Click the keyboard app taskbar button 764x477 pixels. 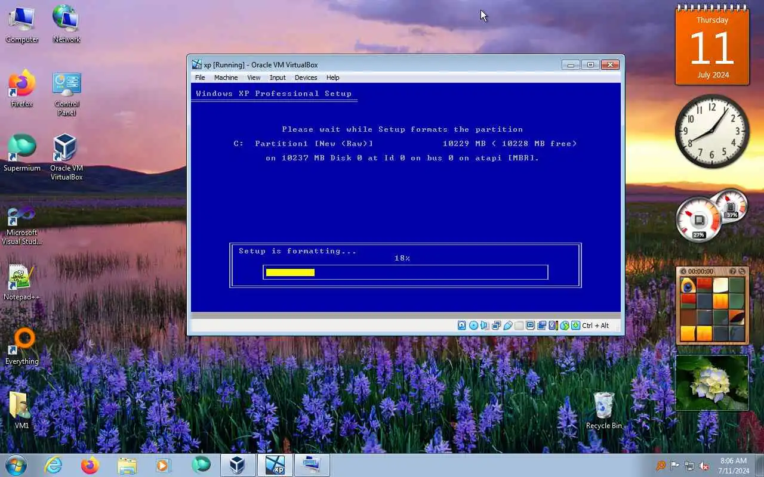coord(312,465)
